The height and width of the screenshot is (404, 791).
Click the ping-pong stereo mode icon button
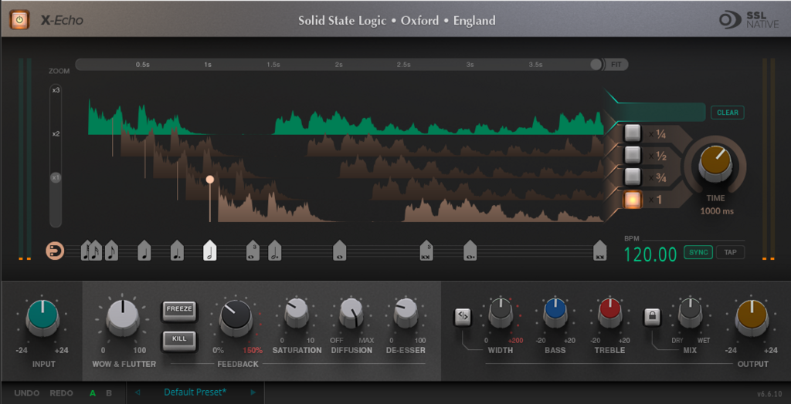coord(463,317)
